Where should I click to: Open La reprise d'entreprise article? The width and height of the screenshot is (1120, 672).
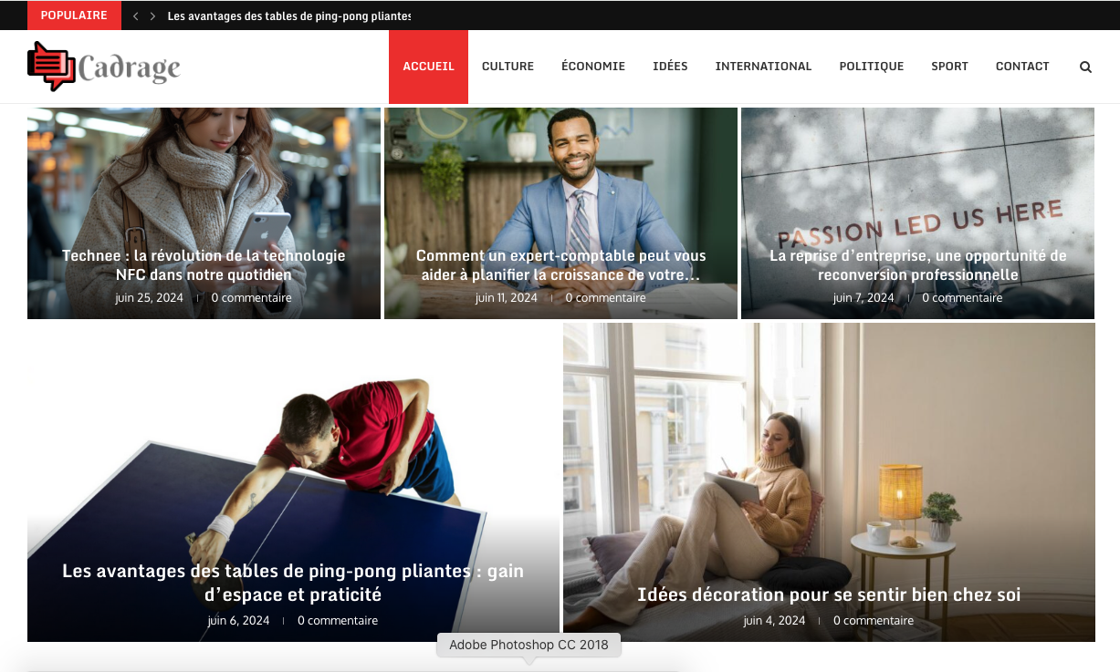coord(917,264)
